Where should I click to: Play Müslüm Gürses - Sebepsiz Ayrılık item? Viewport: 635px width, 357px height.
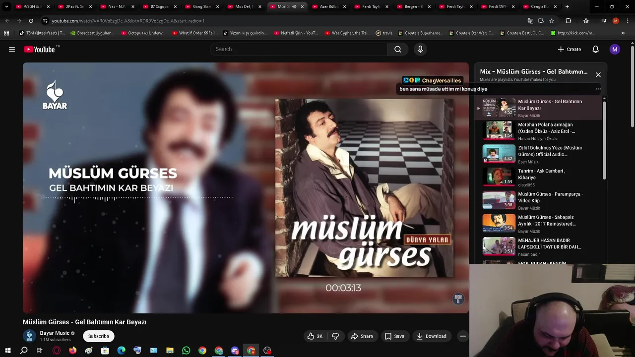coord(538,224)
